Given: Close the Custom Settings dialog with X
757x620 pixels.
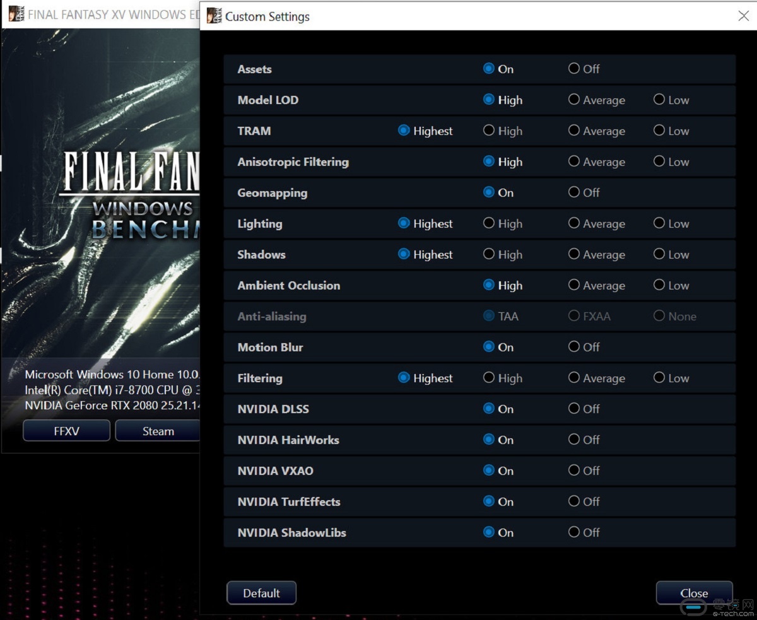Looking at the screenshot, I should (743, 16).
